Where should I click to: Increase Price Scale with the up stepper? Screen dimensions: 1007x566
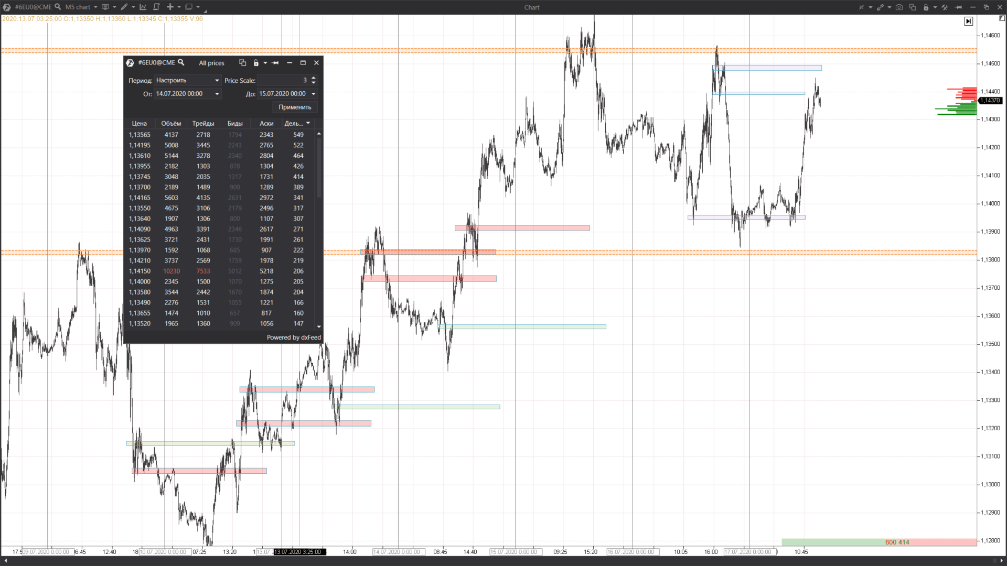[x=314, y=78]
